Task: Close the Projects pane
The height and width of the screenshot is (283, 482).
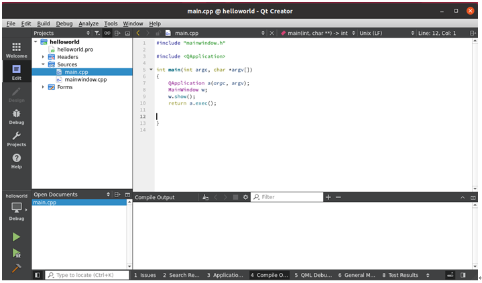Action: [x=127, y=33]
